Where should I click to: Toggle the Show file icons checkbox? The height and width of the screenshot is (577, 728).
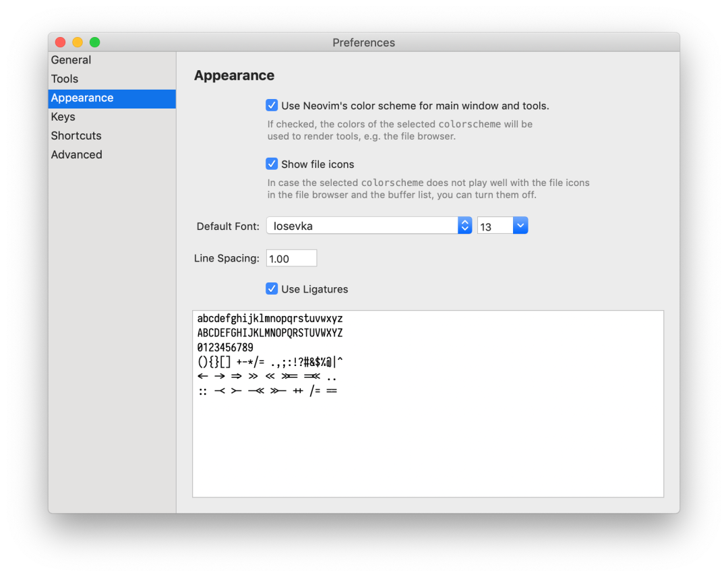click(272, 164)
